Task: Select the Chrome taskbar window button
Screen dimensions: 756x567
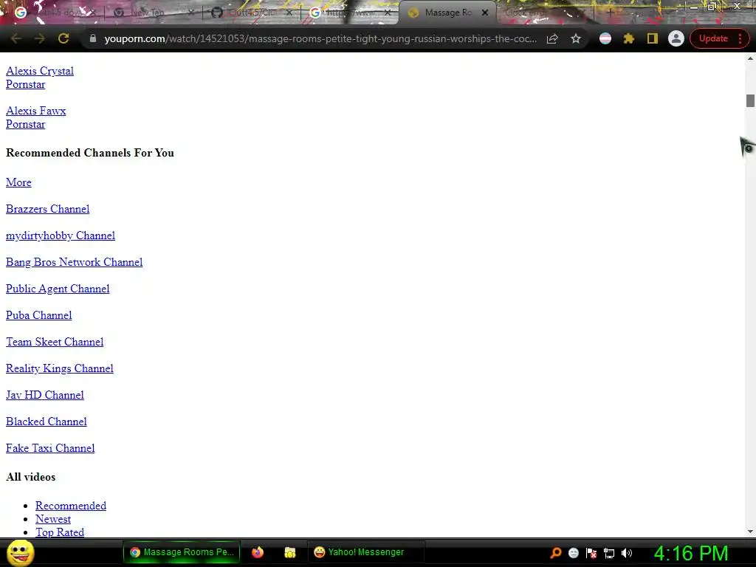Action: click(x=182, y=552)
